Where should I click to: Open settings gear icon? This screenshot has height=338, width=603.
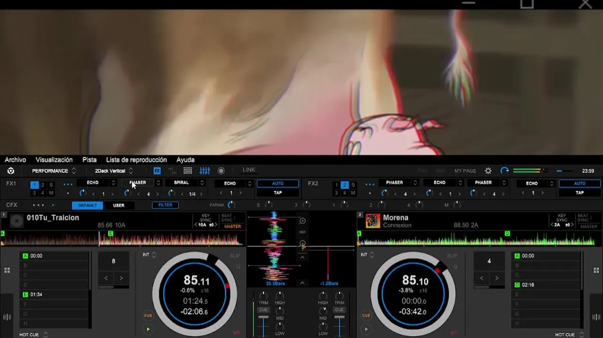click(488, 171)
